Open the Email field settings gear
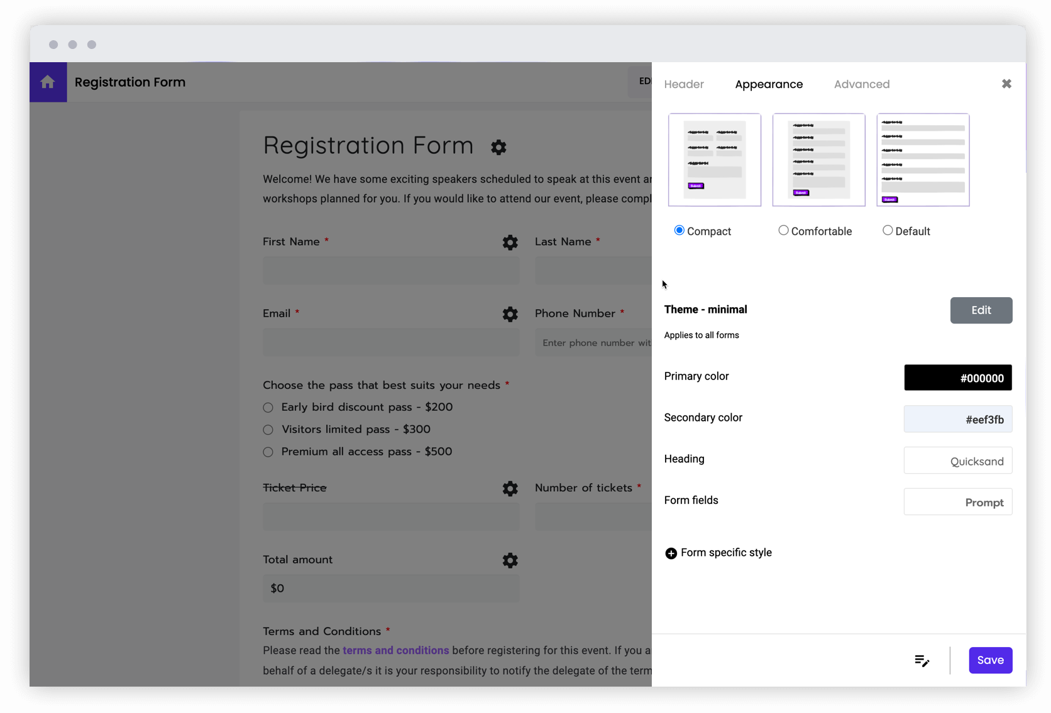Viewport: 1051px width, 713px height. [510, 314]
